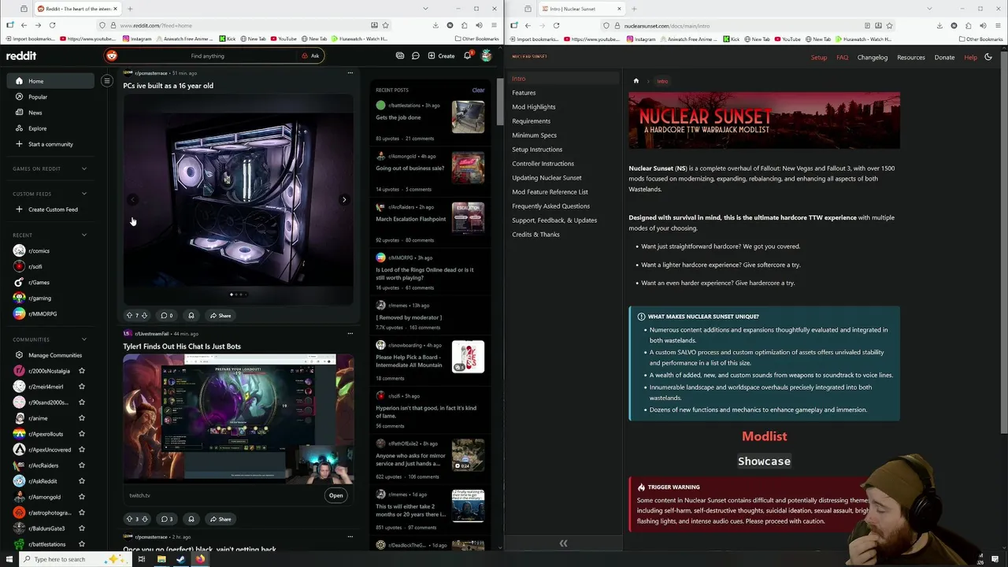Viewport: 1008px width, 567px height.
Task: Open Reddit advertise icon in header
Action: click(x=400, y=56)
